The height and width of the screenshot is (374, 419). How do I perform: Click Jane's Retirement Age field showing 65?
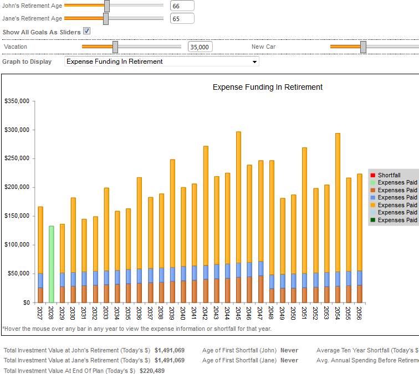click(182, 19)
